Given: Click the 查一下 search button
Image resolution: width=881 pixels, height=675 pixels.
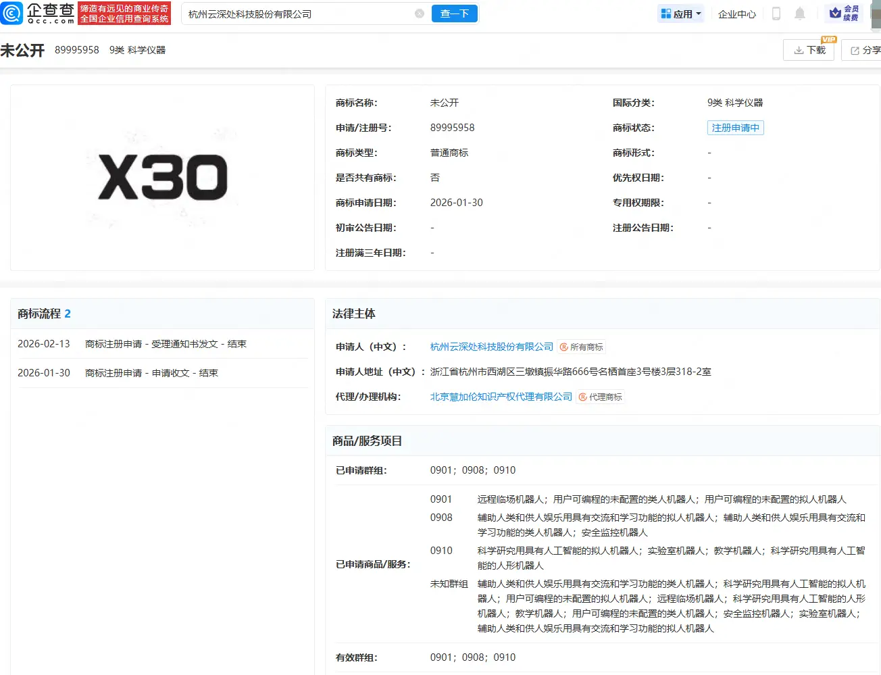Looking at the screenshot, I should pyautogui.click(x=454, y=13).
